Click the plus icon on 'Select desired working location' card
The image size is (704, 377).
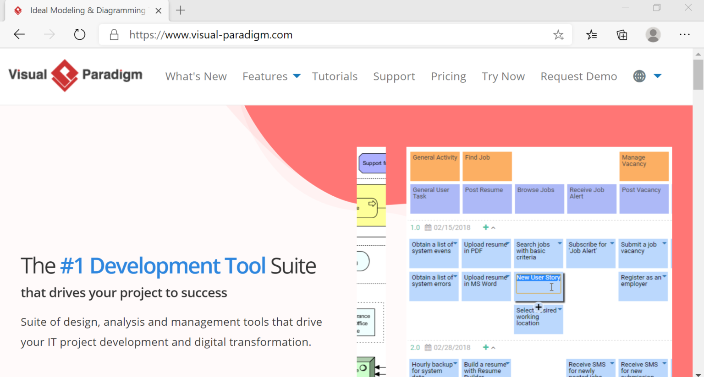click(x=538, y=307)
